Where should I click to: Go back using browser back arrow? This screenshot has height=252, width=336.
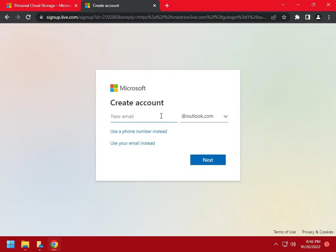7,17
